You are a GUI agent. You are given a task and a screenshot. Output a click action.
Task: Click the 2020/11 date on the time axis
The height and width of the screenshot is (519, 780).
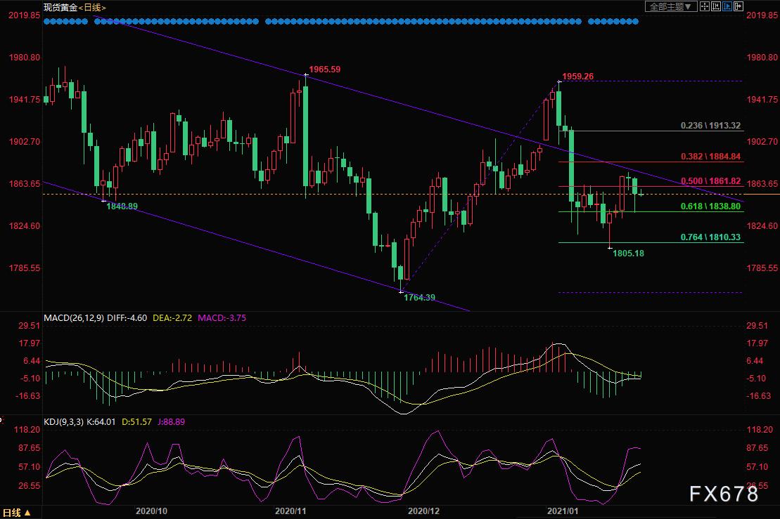tap(290, 511)
